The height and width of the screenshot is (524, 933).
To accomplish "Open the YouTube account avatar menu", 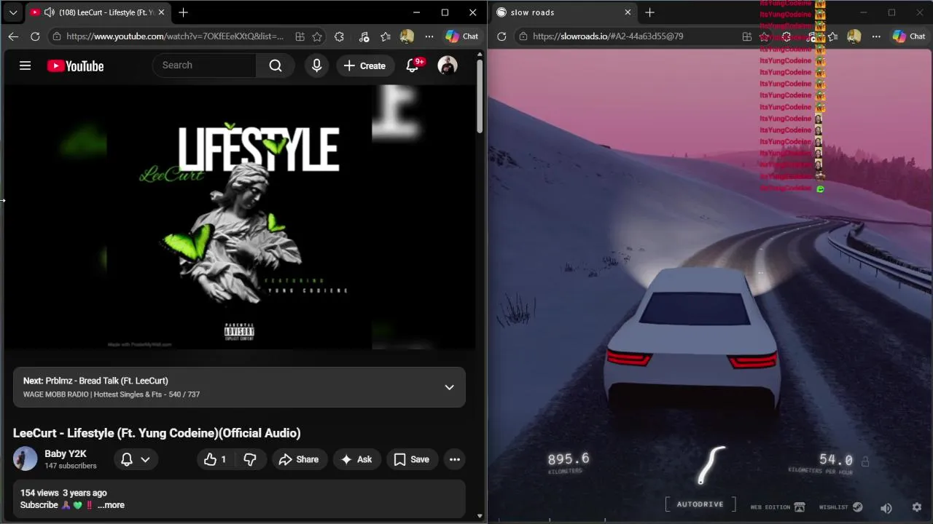I will [x=447, y=65].
